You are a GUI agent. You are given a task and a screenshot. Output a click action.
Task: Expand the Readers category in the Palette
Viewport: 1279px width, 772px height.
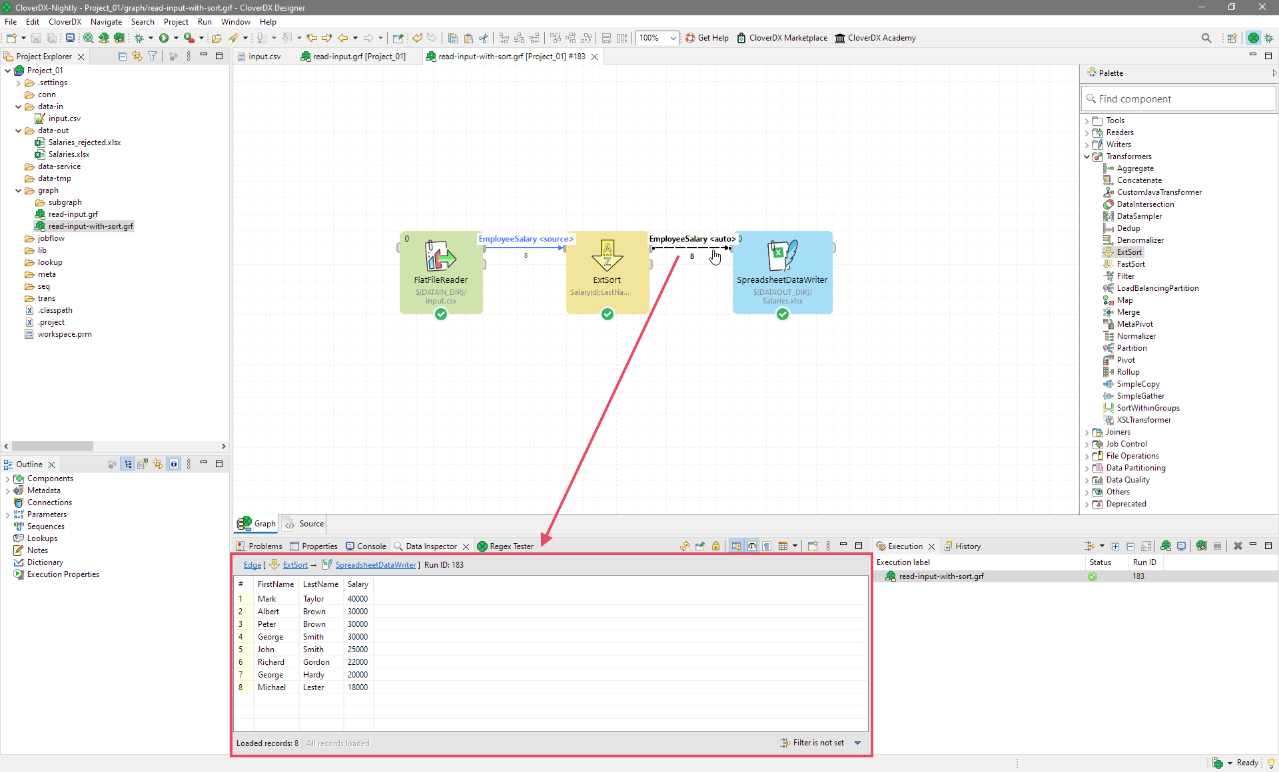1088,132
